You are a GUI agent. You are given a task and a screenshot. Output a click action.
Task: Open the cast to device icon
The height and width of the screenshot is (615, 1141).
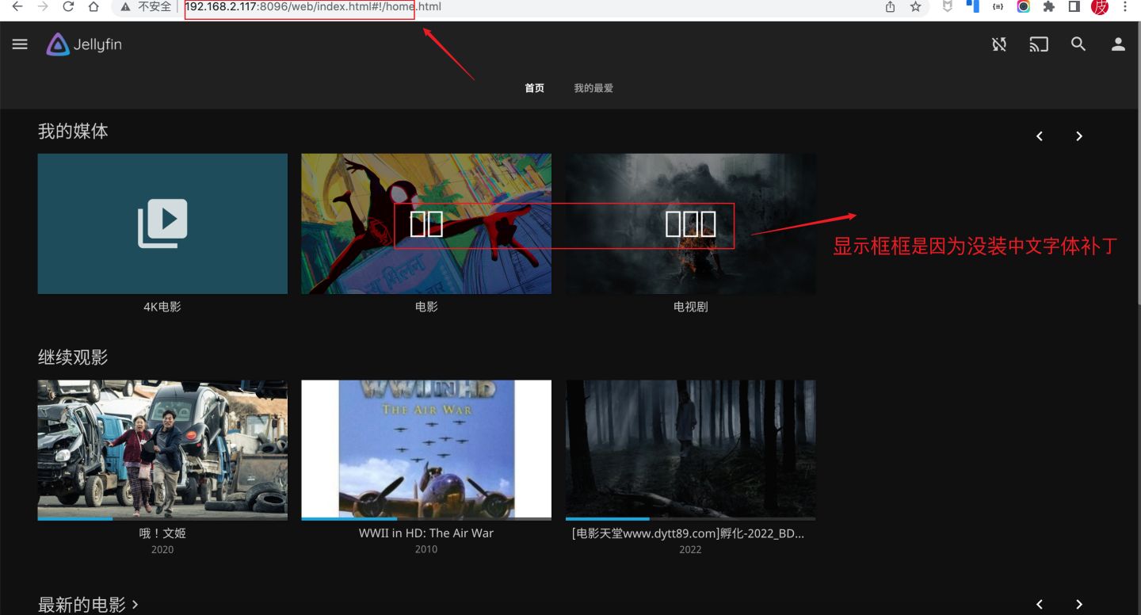(1039, 44)
